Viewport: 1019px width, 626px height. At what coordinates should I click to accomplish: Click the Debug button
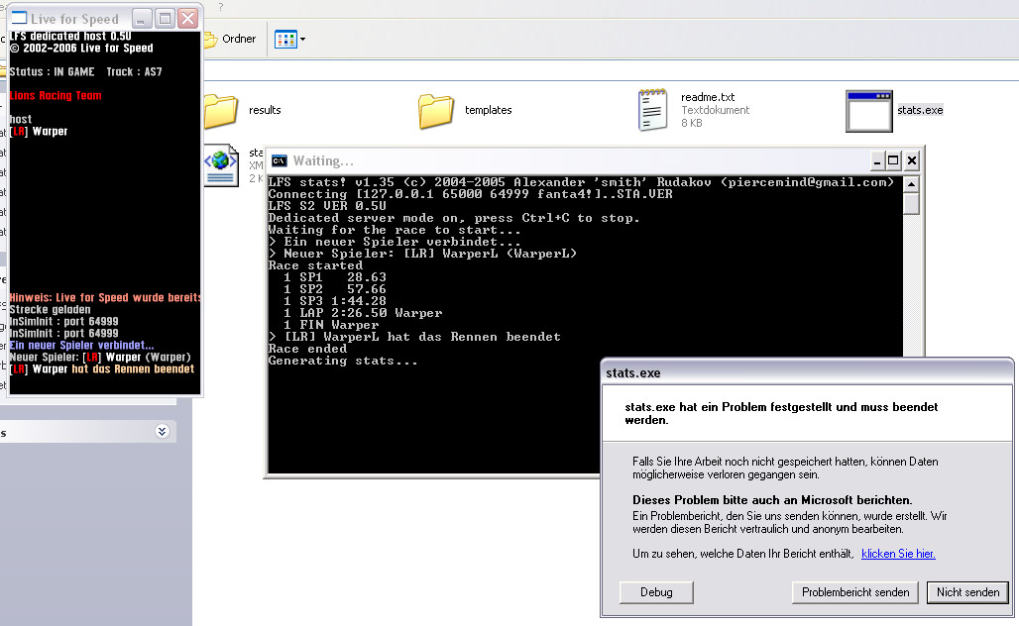656,592
